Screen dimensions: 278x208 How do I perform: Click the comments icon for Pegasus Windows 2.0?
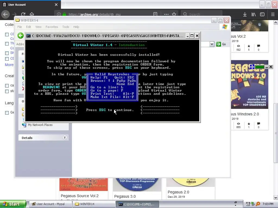[x=258, y=123]
